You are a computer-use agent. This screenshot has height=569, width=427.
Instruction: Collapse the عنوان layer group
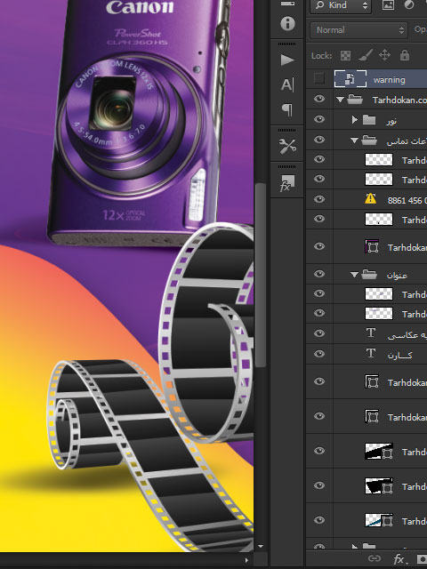pos(354,275)
